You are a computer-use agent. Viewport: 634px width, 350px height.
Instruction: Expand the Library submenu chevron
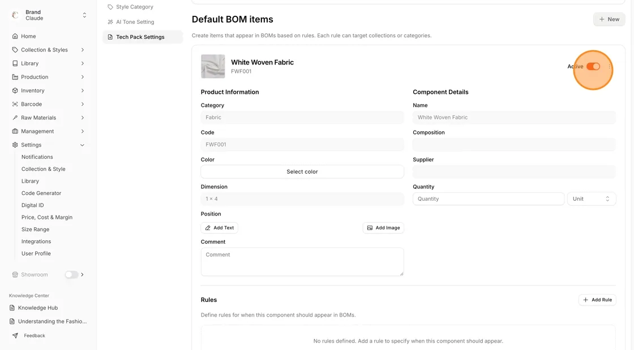(83, 63)
